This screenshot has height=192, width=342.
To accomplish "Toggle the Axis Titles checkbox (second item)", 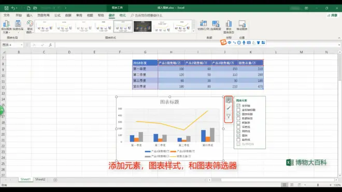I will [x=238, y=110].
